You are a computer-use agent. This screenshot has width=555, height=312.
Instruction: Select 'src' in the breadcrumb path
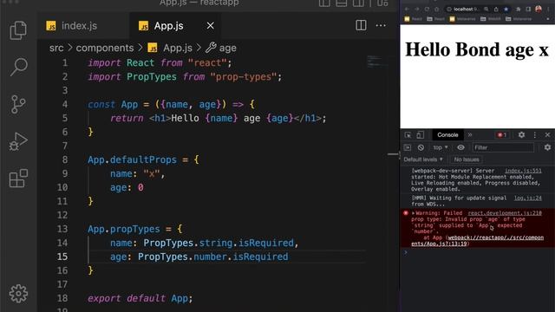point(56,48)
